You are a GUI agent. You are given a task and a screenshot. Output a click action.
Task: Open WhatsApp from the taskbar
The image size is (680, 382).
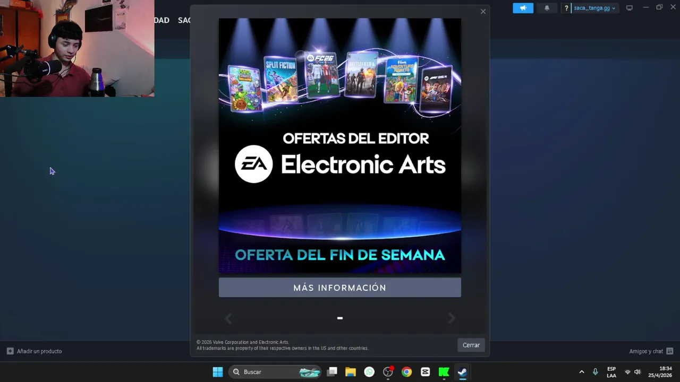pyautogui.click(x=369, y=372)
